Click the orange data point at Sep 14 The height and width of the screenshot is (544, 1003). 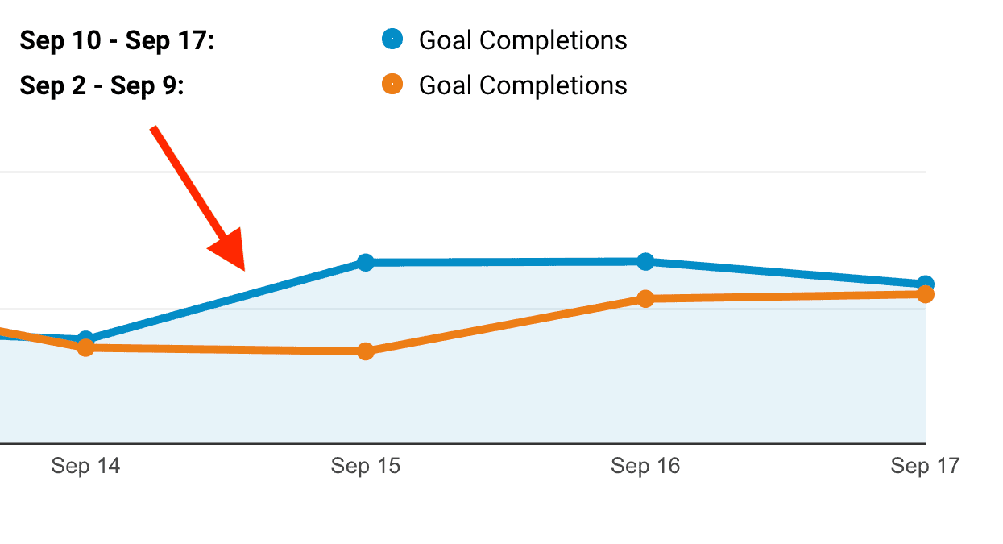[86, 348]
